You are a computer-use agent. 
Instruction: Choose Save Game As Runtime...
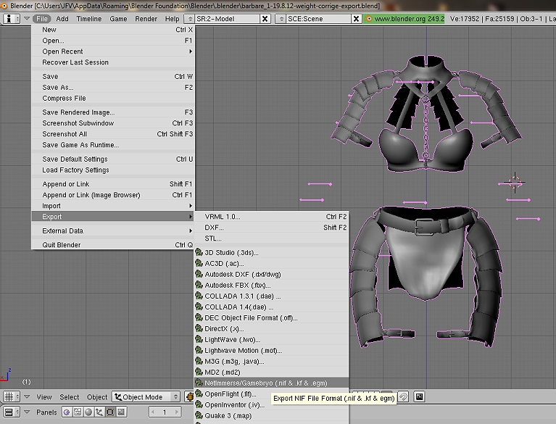pos(113,145)
